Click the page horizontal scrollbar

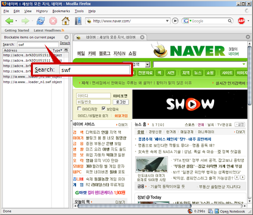tap(135, 206)
